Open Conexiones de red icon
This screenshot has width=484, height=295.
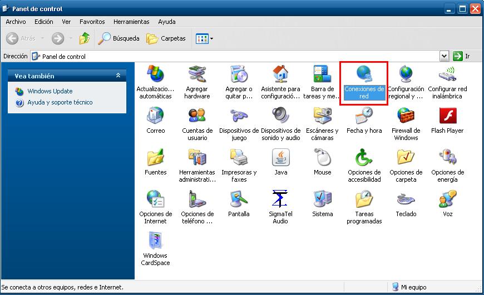[x=364, y=74]
